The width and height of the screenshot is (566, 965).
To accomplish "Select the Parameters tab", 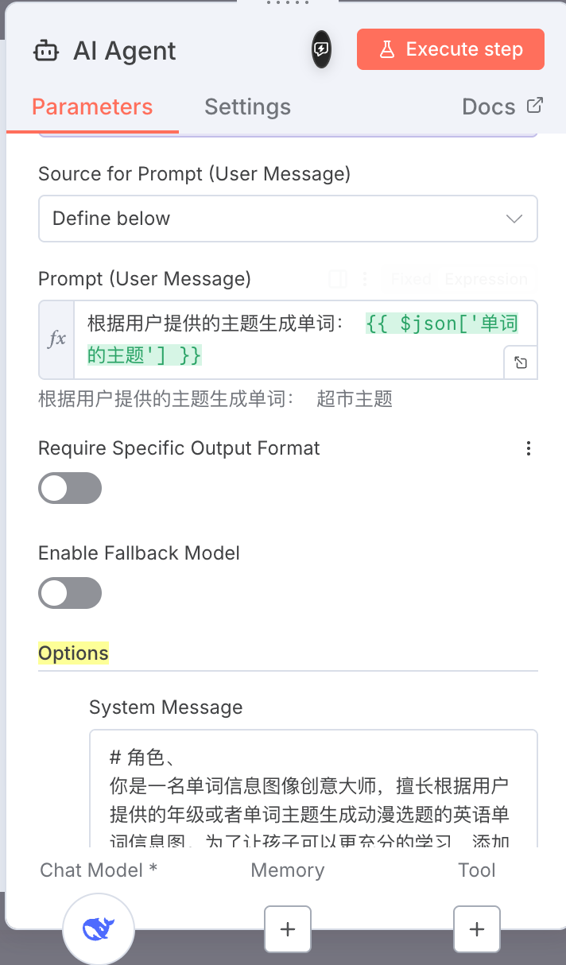I will (x=92, y=107).
